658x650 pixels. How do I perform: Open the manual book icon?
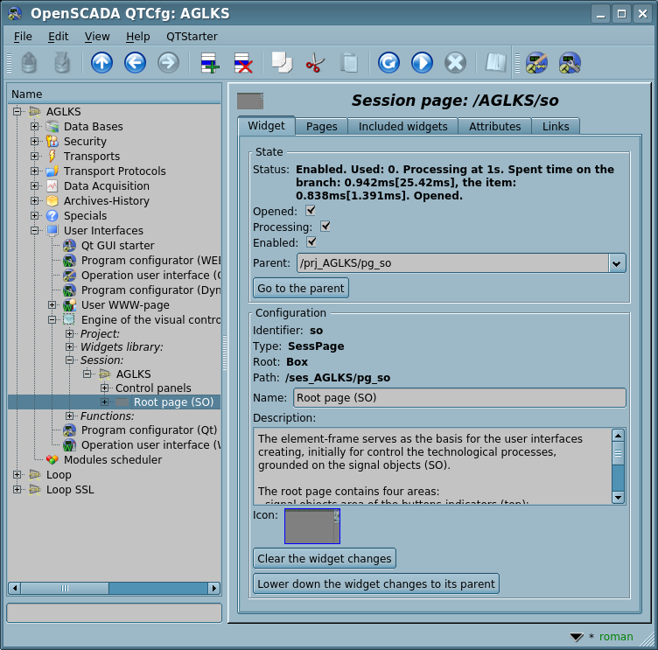pyautogui.click(x=495, y=63)
